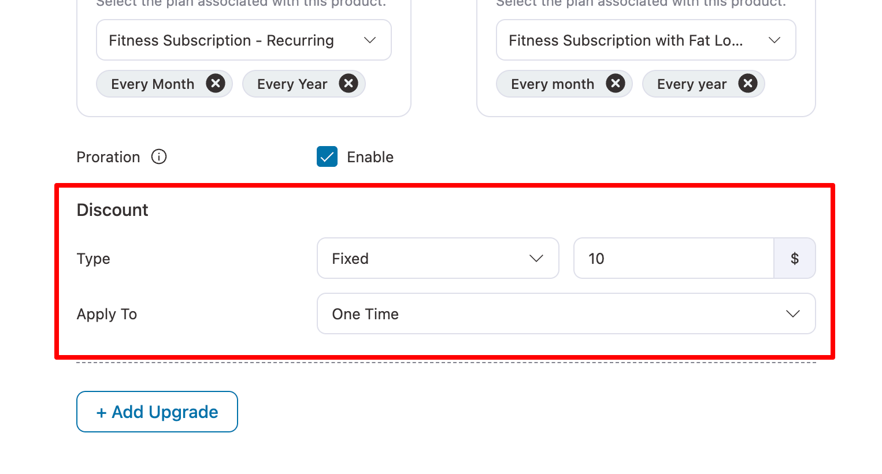Click the Discount section heading
Image resolution: width=882 pixels, height=474 pixels.
click(x=112, y=210)
